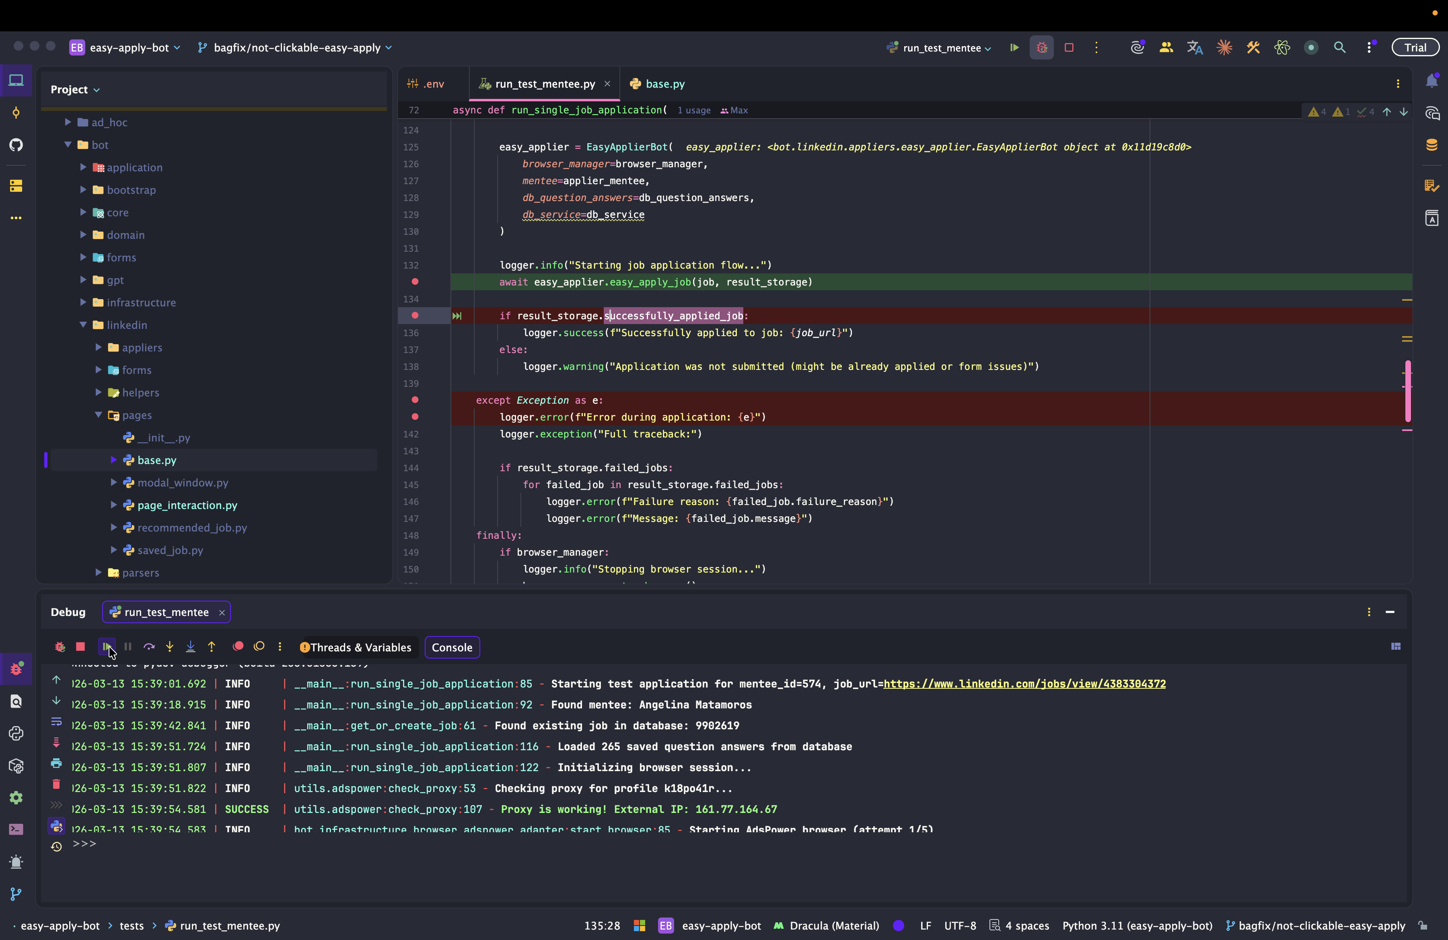This screenshot has width=1448, height=940.
Task: Open the GitHub tool window in left sidebar
Action: click(x=16, y=145)
